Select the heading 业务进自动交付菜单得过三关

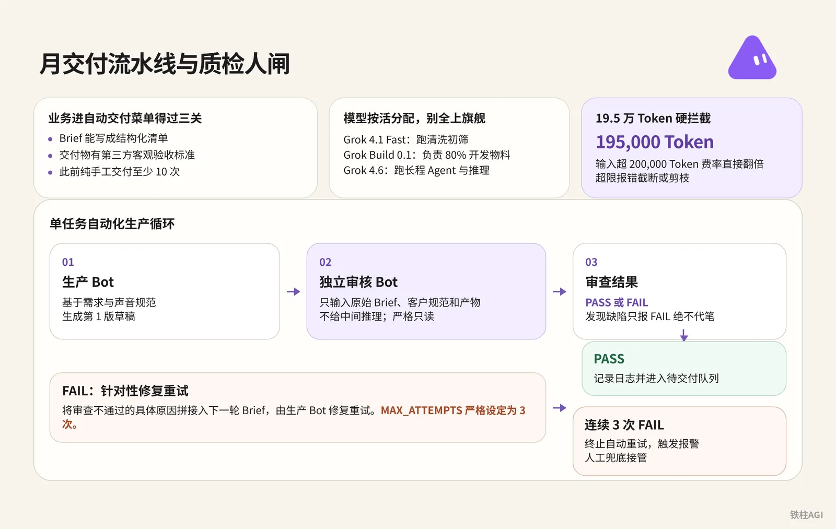click(125, 119)
